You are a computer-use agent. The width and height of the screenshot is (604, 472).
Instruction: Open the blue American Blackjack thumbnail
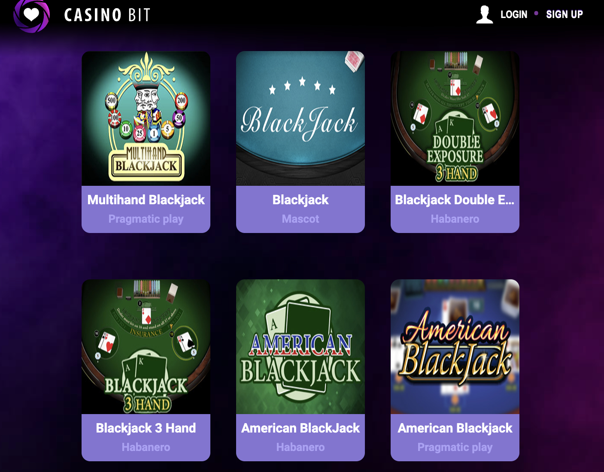tap(455, 347)
